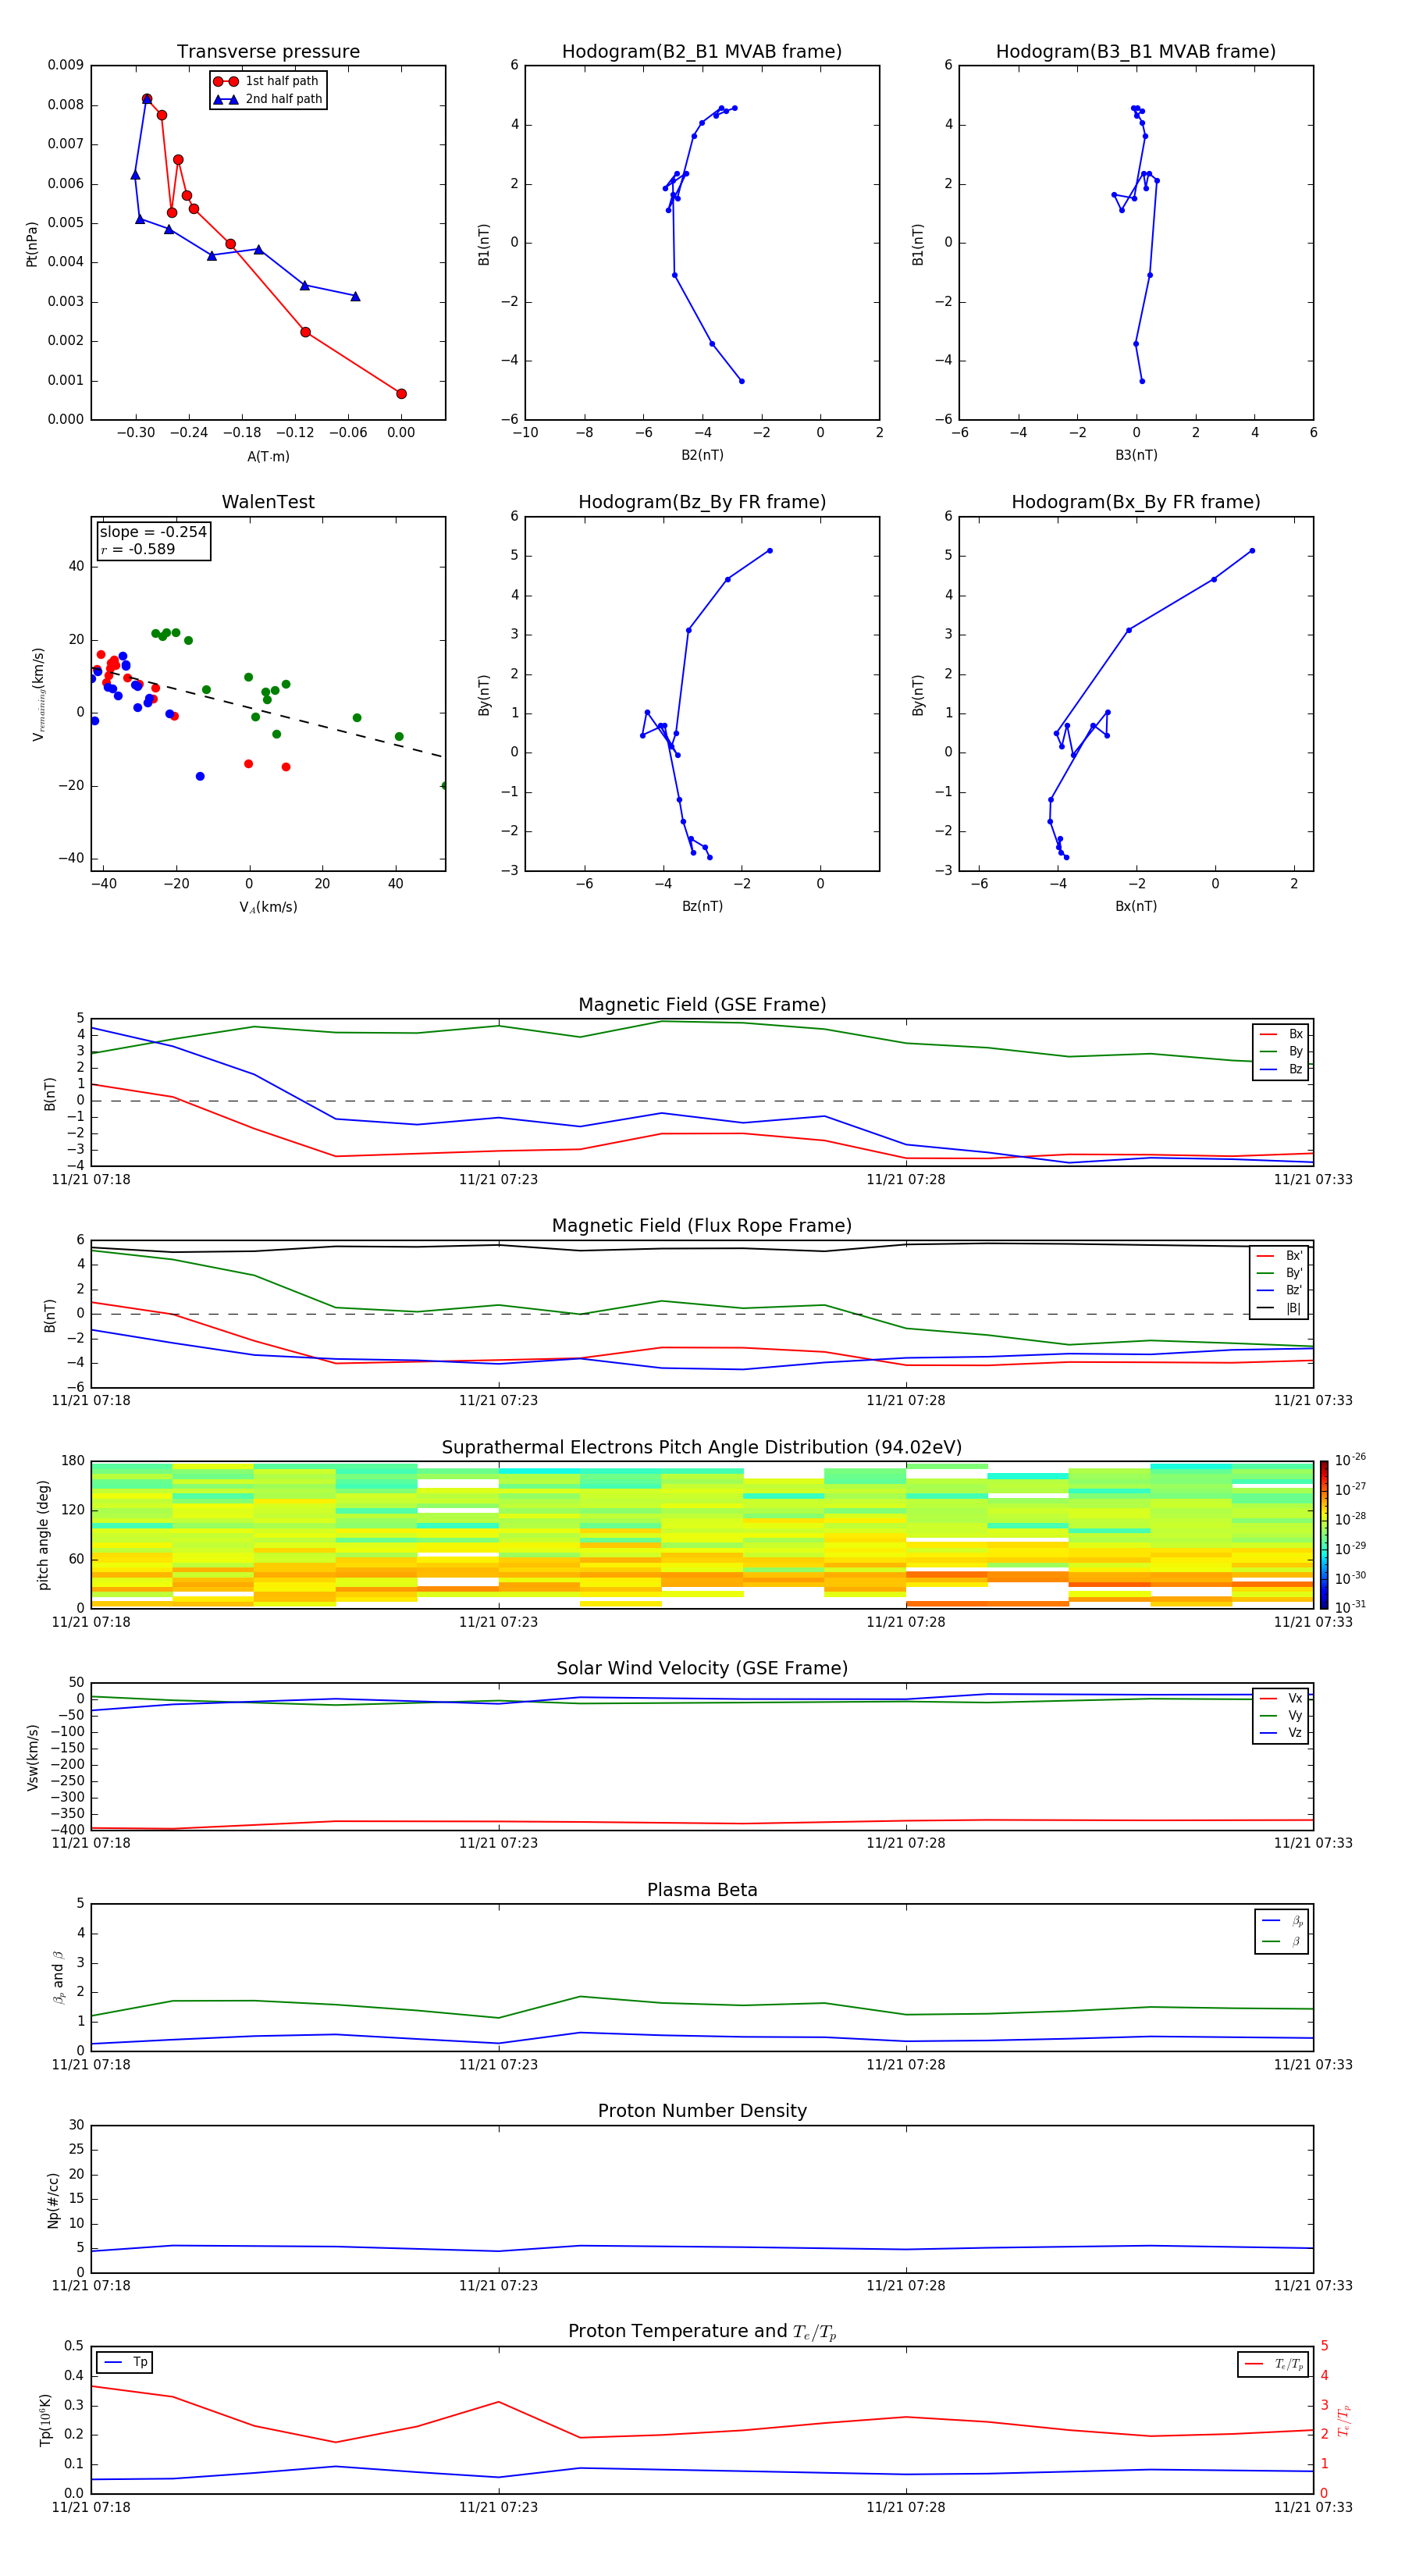Click '11/21 07:33' tick under Plasma Beta
This screenshot has height=2576, width=1405.
click(1313, 2064)
